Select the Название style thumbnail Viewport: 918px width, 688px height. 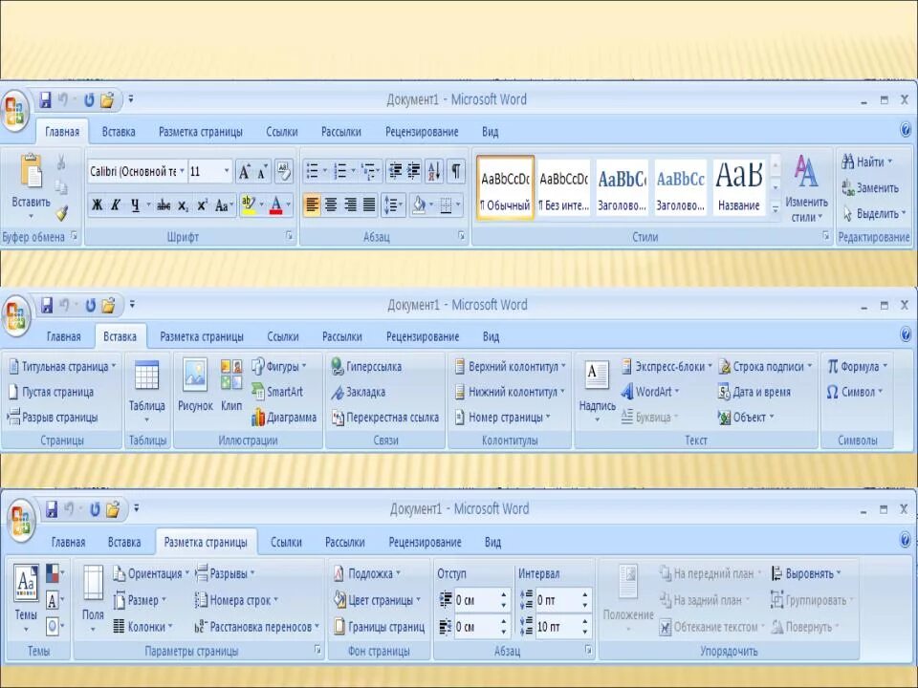click(739, 188)
